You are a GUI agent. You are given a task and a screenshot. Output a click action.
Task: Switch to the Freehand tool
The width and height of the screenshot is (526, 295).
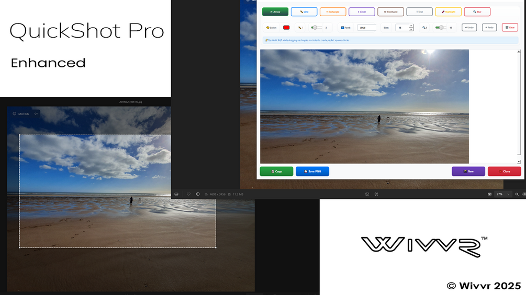tap(390, 11)
